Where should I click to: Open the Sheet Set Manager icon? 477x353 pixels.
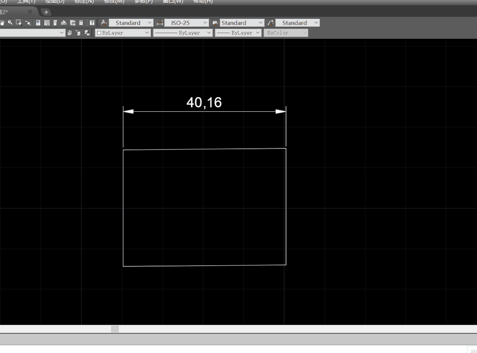[x=64, y=23]
